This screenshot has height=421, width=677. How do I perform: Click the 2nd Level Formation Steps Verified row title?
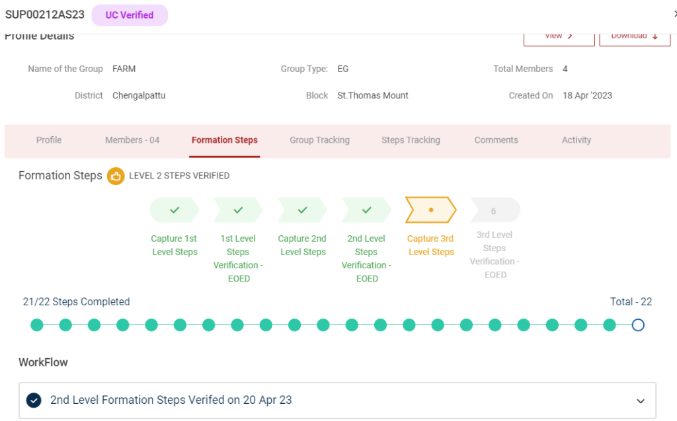(x=171, y=400)
